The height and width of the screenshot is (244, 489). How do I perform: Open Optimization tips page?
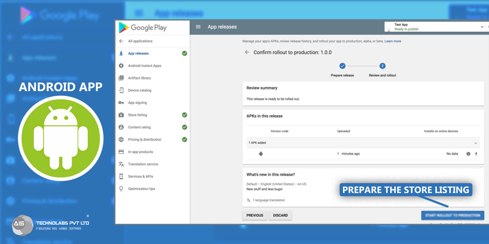[141, 189]
